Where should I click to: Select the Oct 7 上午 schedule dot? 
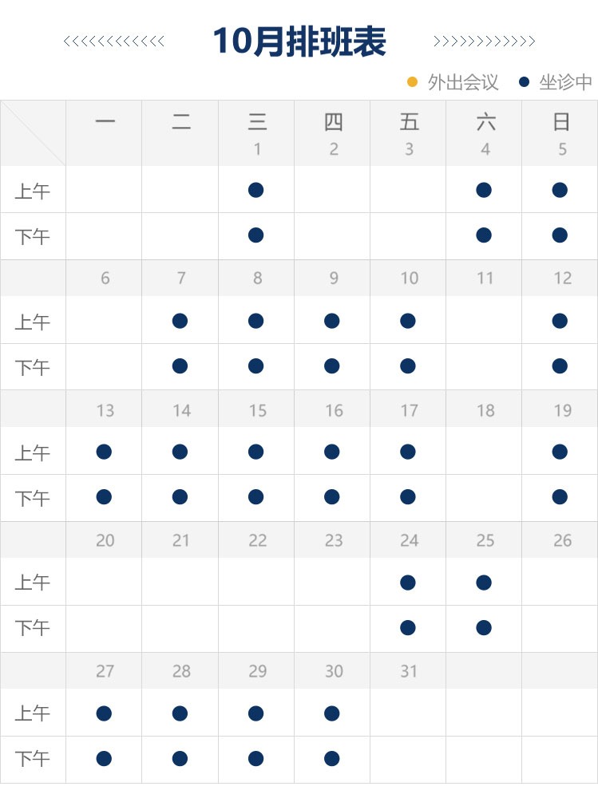click(x=180, y=321)
